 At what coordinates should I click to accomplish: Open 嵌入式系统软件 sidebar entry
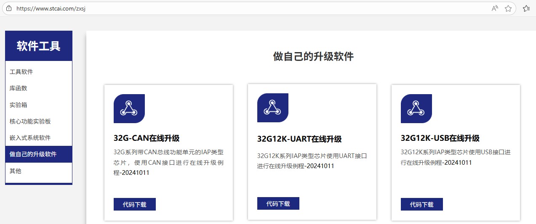click(39, 138)
